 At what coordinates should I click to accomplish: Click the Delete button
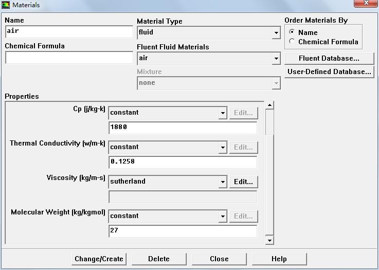[158, 259]
